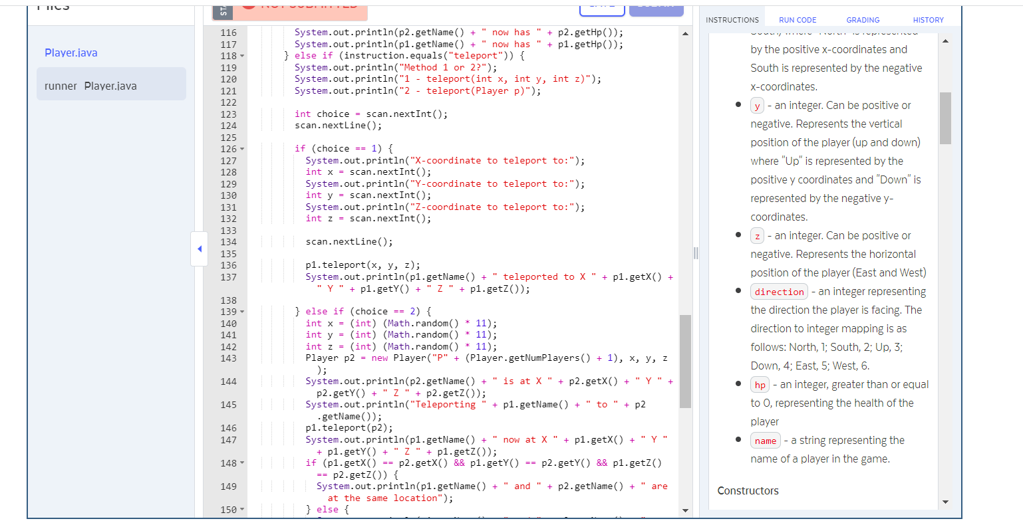Click the 'else if (instruction.equals("teleport"))' line
The image size is (1023, 529).
point(404,56)
